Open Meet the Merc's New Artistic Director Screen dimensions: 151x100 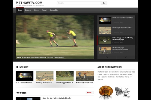point(57,98)
